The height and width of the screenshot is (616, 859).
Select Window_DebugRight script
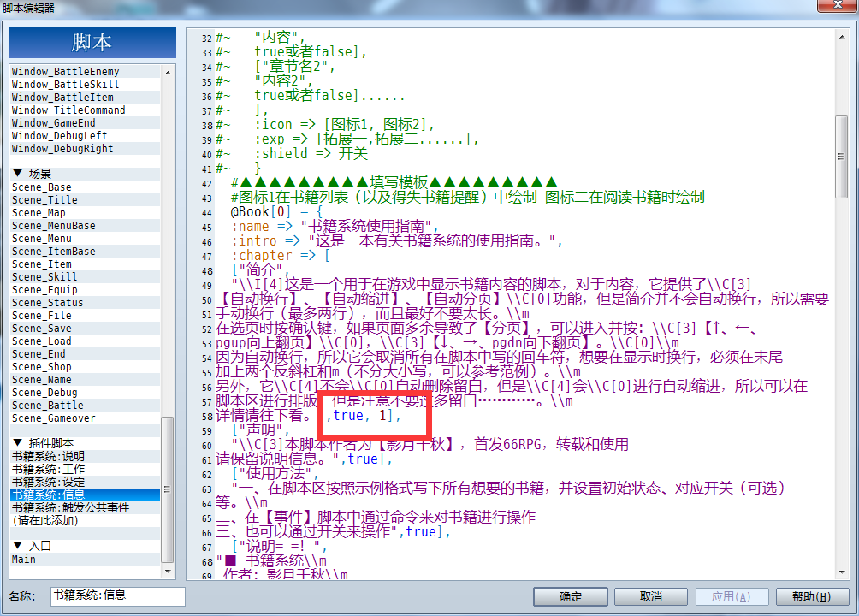coord(86,149)
